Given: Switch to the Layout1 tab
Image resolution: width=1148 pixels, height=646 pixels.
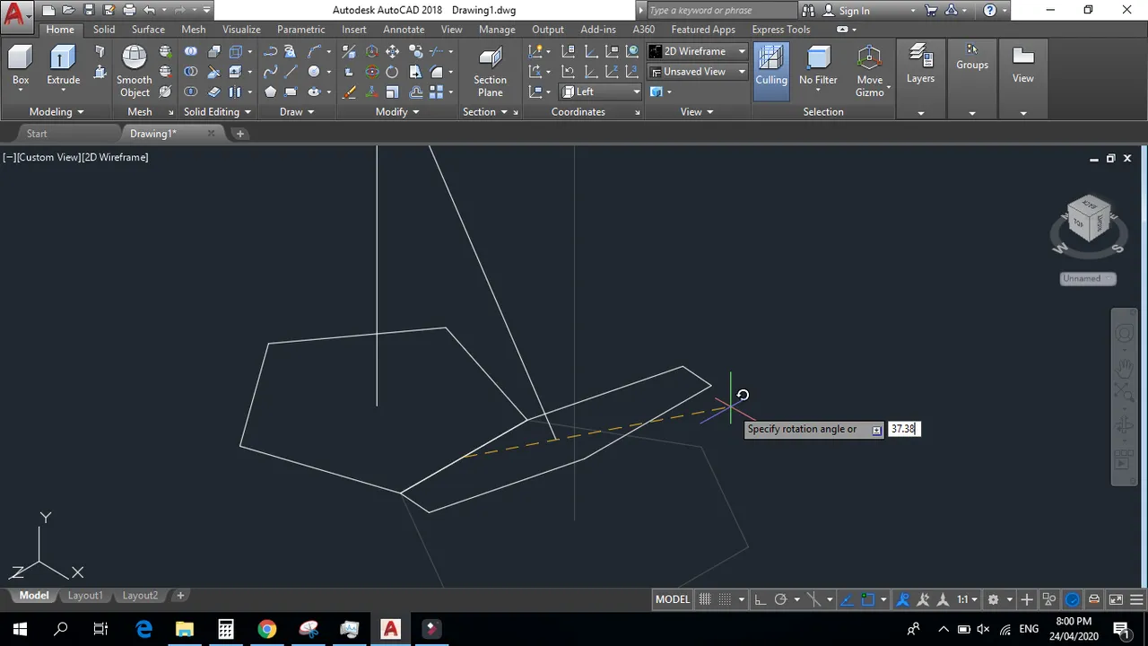Looking at the screenshot, I should click(x=85, y=596).
